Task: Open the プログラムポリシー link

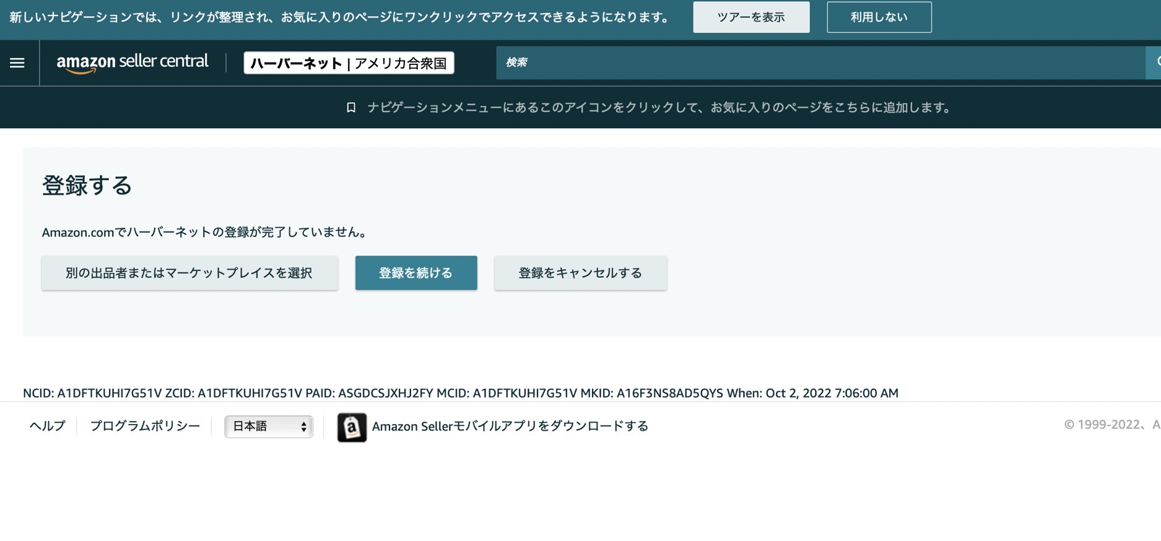Action: (x=145, y=426)
